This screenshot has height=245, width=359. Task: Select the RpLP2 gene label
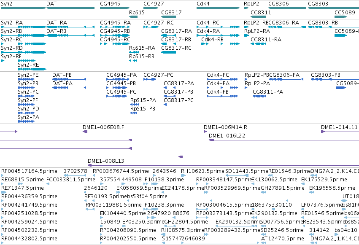[x=251, y=4]
